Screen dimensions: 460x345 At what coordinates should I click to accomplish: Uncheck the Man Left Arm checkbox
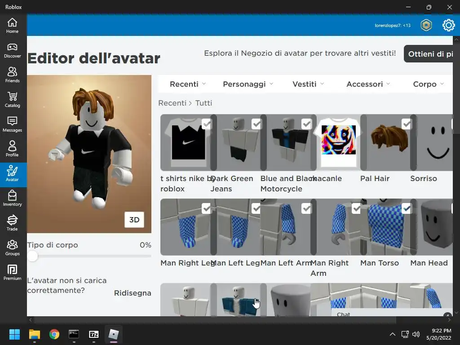tap(306, 208)
